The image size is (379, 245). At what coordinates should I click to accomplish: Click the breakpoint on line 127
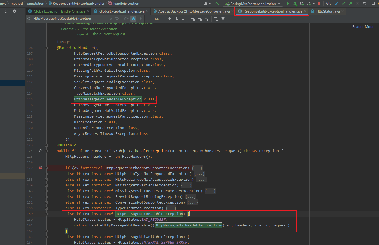click(x=41, y=168)
